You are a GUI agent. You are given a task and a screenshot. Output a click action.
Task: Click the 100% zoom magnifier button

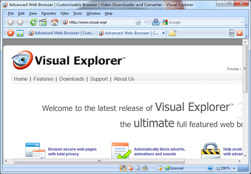coord(223,168)
